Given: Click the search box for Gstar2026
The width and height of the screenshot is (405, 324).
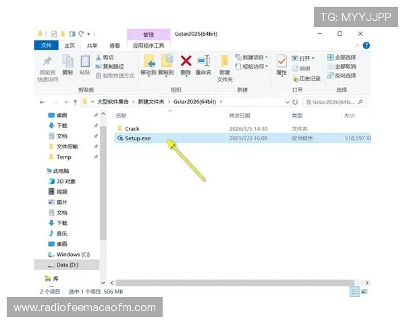Looking at the screenshot, I should (x=335, y=102).
